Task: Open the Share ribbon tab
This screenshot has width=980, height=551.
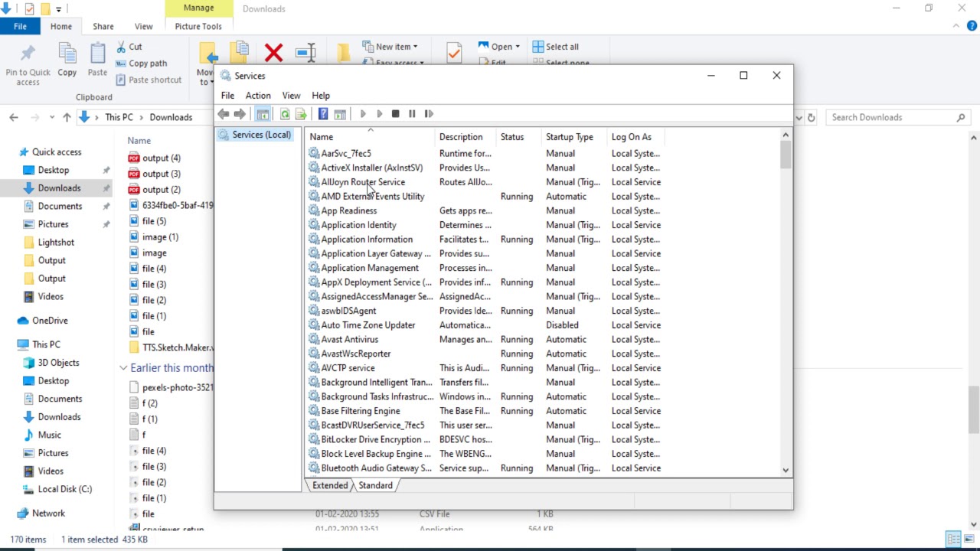Action: coord(103,26)
